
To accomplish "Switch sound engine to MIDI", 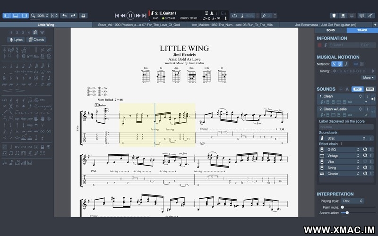I will 369,89.
